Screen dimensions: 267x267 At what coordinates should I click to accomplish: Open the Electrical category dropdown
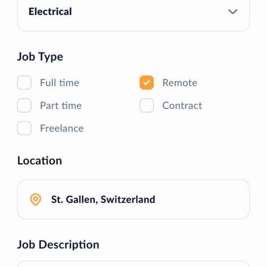(133, 12)
